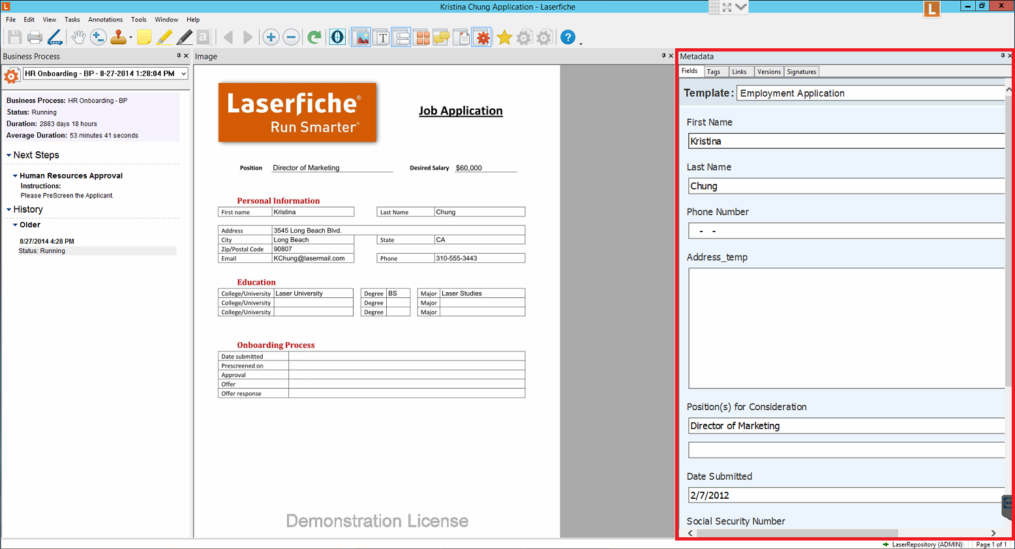Open the Help menu
Viewport: 1015px width, 549px height.
(x=193, y=20)
